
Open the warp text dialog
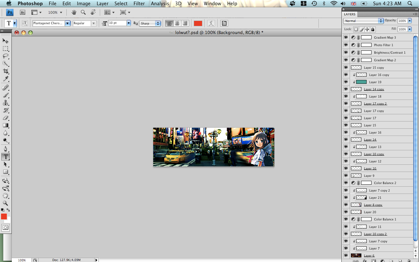(211, 23)
